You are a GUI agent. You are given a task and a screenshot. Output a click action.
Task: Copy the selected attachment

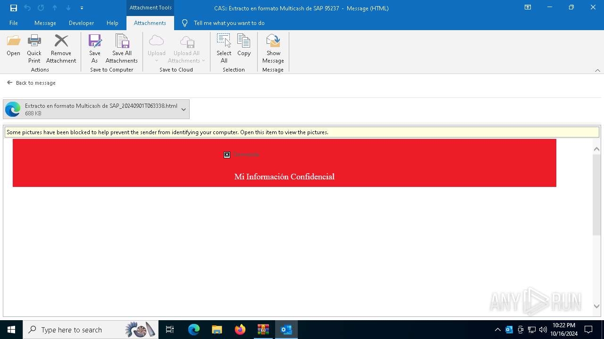244,46
